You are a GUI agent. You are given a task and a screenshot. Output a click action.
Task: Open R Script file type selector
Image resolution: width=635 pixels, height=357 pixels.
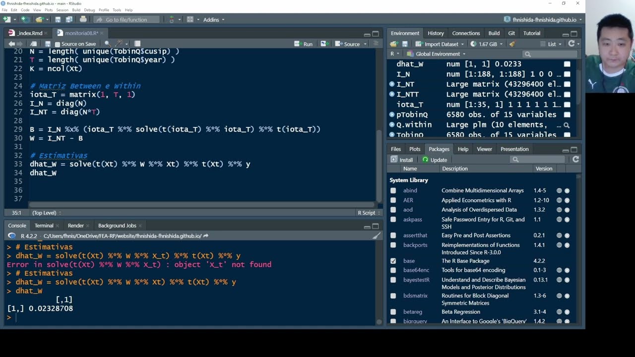[x=368, y=213]
